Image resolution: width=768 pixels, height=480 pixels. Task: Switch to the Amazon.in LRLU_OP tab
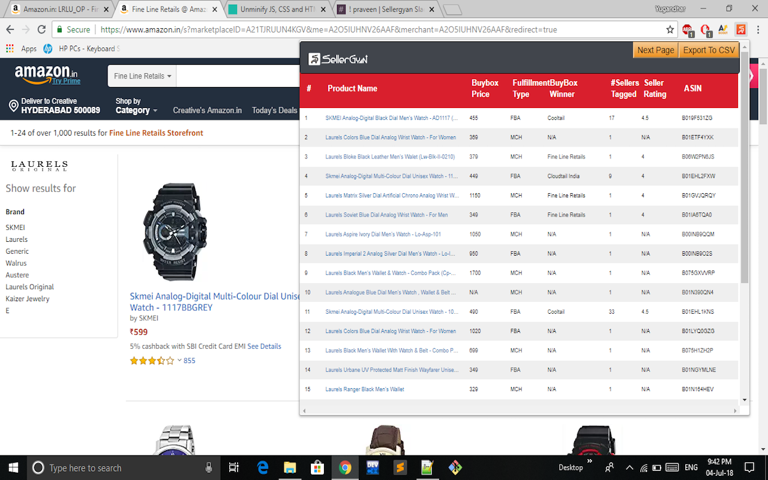click(59, 9)
